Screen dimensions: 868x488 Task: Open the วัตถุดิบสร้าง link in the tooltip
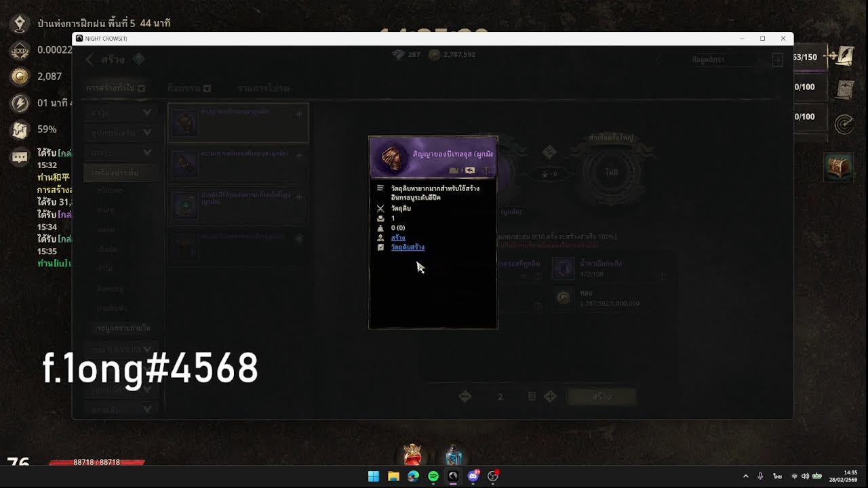tap(408, 247)
